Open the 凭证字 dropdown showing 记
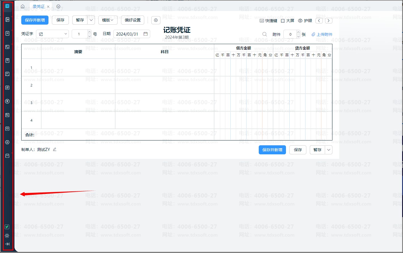The height and width of the screenshot is (253, 403). 52,34
